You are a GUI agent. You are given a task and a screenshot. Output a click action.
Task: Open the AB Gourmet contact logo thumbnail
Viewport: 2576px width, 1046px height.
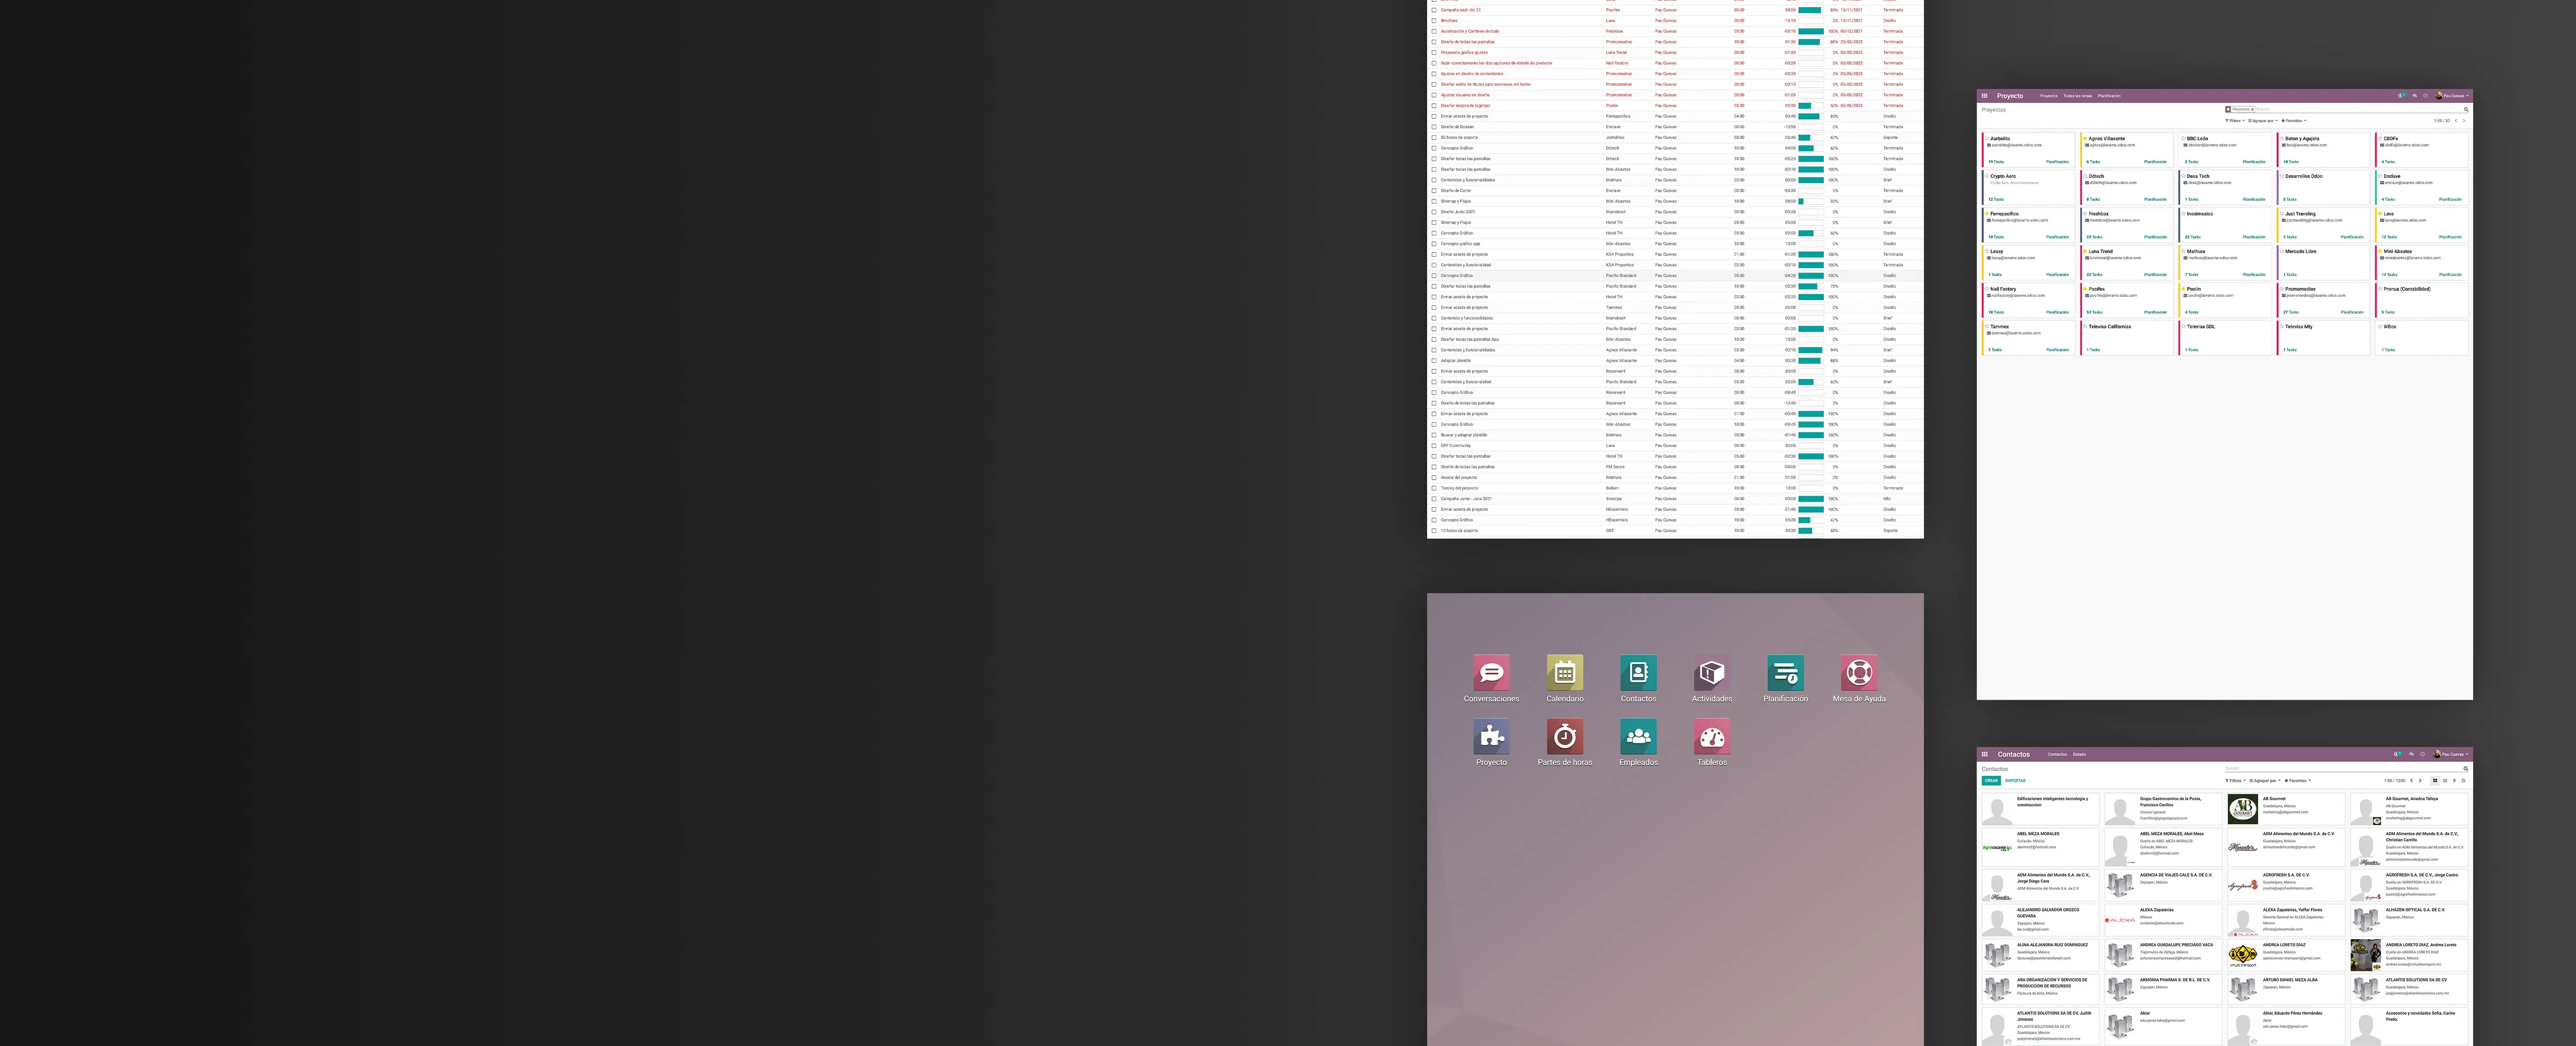(2242, 808)
